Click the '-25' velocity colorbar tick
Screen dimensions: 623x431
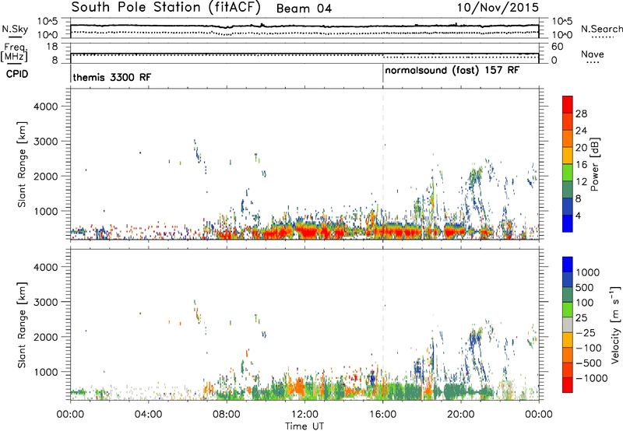point(586,333)
